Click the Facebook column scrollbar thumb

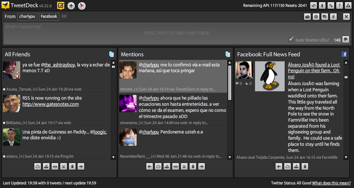click(x=346, y=77)
